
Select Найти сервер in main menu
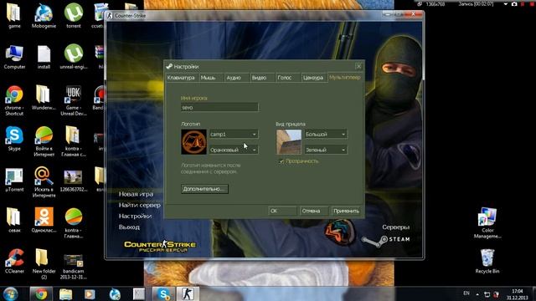pyautogui.click(x=140, y=205)
